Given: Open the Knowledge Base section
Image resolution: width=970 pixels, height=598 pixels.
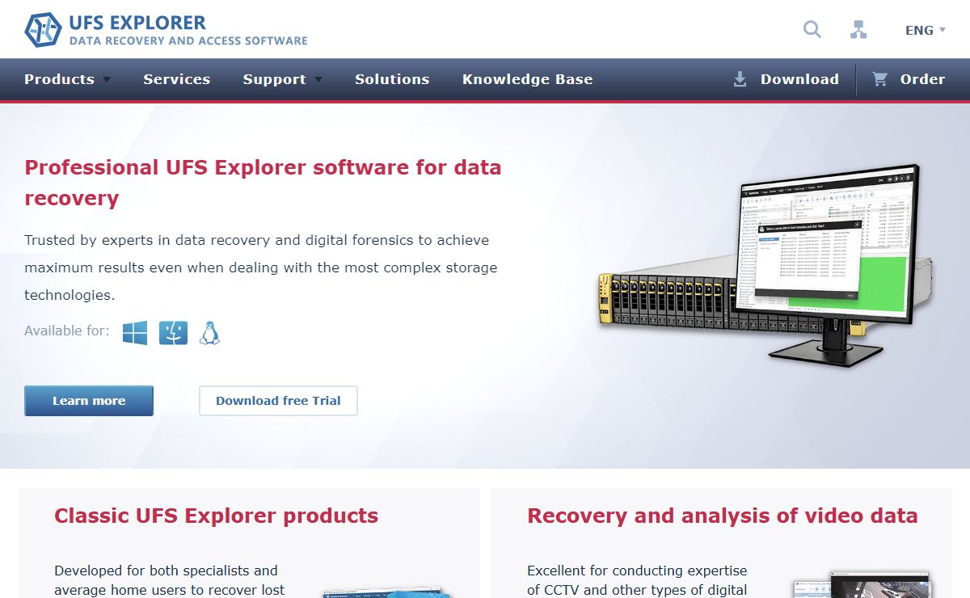Looking at the screenshot, I should [527, 79].
